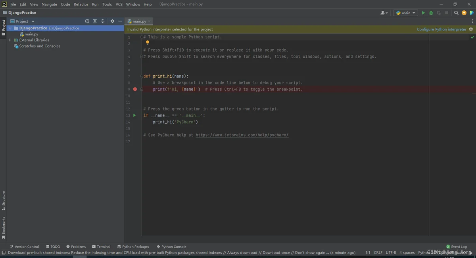476x258 pixels.
Task: Open the Bookmarks tool window sidebar
Action: click(4, 227)
